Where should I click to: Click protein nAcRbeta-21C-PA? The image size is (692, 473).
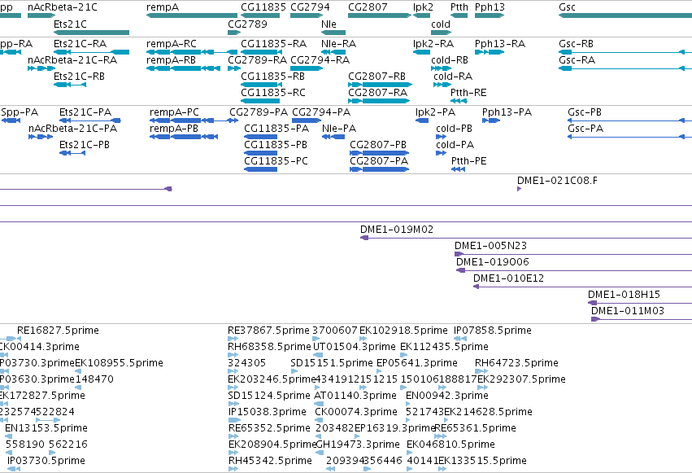[x=73, y=128]
